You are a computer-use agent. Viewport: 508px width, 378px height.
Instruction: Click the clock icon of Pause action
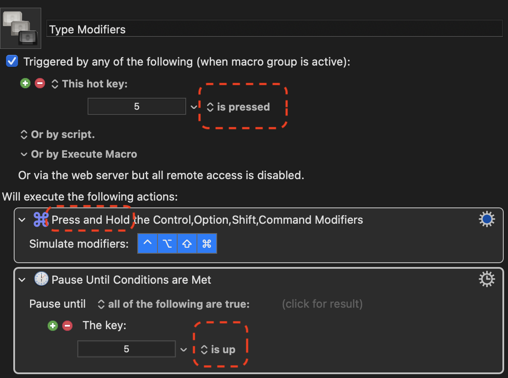pyautogui.click(x=41, y=279)
